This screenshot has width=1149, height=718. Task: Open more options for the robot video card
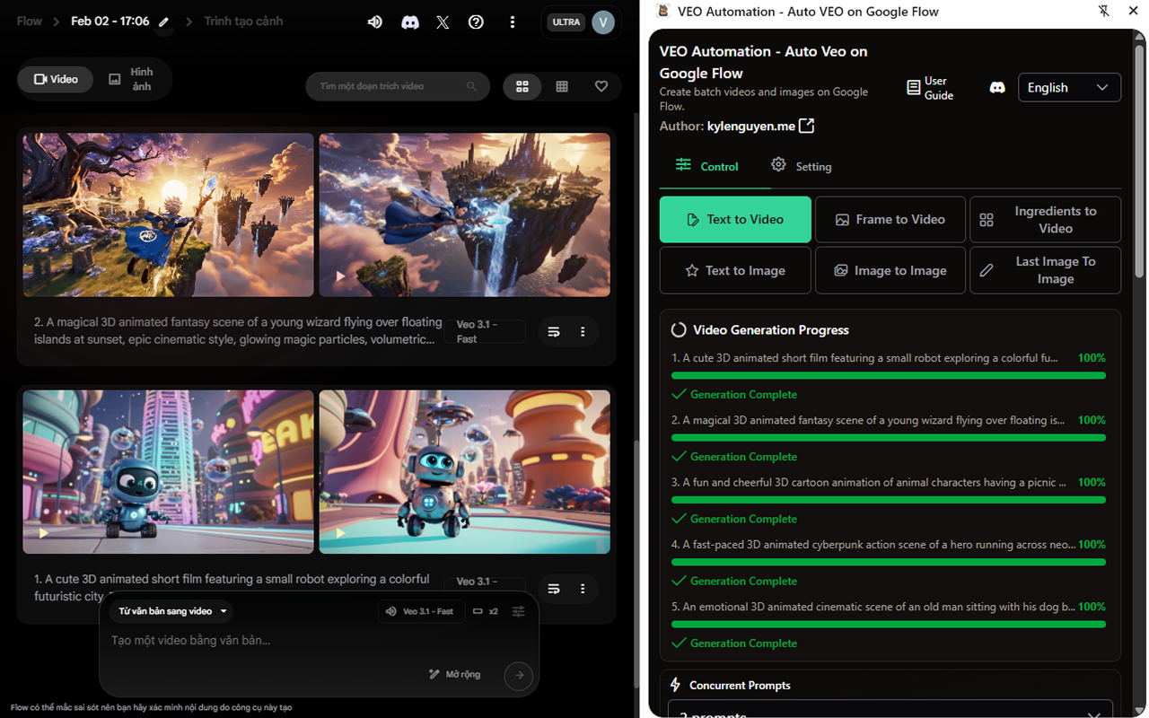(583, 589)
